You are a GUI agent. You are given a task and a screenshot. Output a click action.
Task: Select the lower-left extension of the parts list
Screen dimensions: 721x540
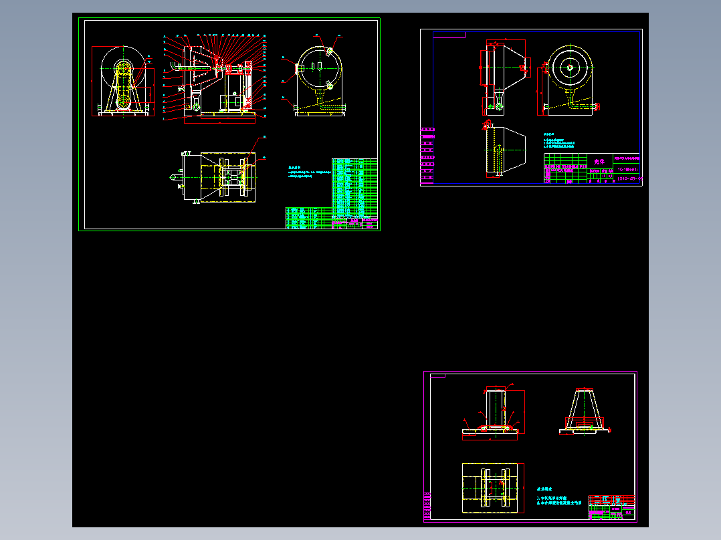[308, 218]
